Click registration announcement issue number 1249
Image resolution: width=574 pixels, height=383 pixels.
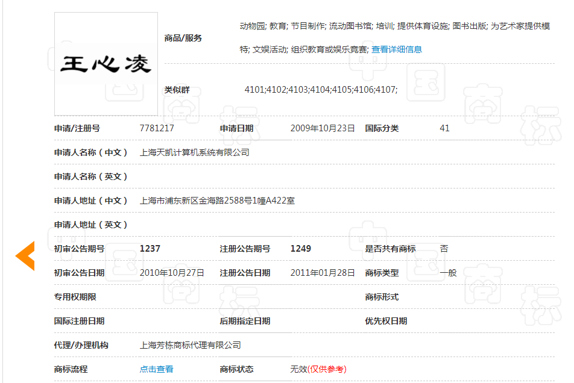click(300, 249)
